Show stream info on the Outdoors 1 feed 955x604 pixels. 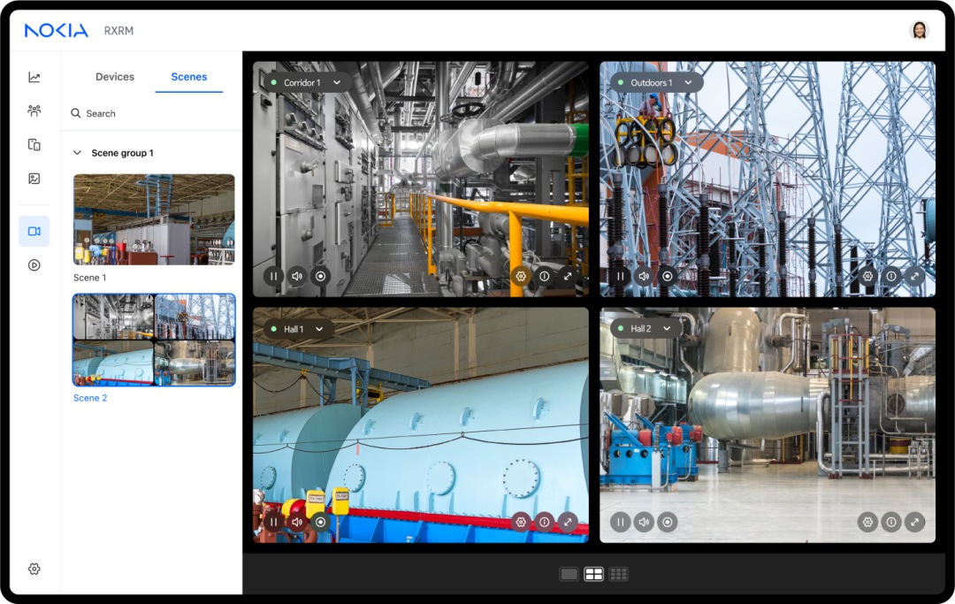[x=890, y=276]
